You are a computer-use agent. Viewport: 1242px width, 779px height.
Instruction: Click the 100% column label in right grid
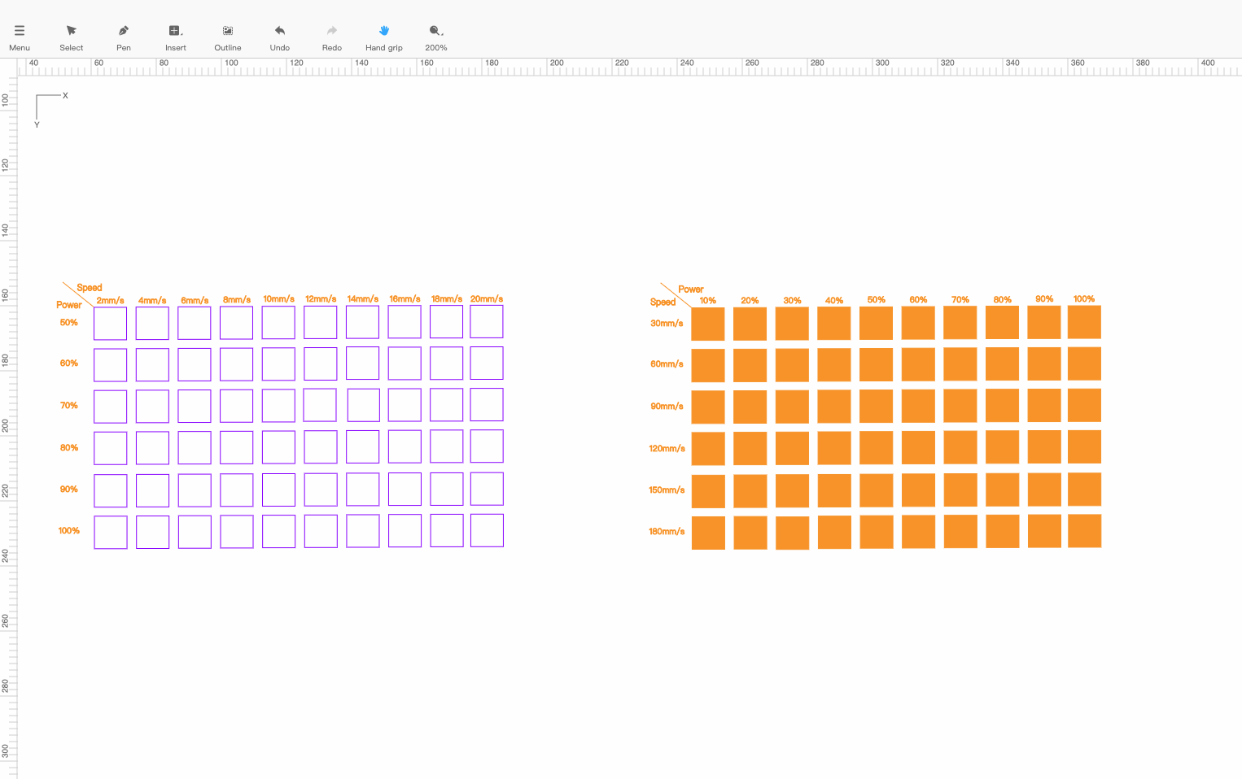coord(1084,299)
